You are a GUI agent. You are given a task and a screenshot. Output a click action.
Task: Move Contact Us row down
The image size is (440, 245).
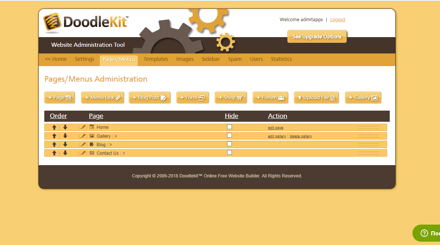(x=65, y=153)
